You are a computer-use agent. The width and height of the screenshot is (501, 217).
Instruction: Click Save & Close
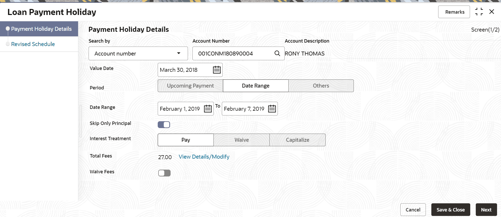tap(450, 210)
